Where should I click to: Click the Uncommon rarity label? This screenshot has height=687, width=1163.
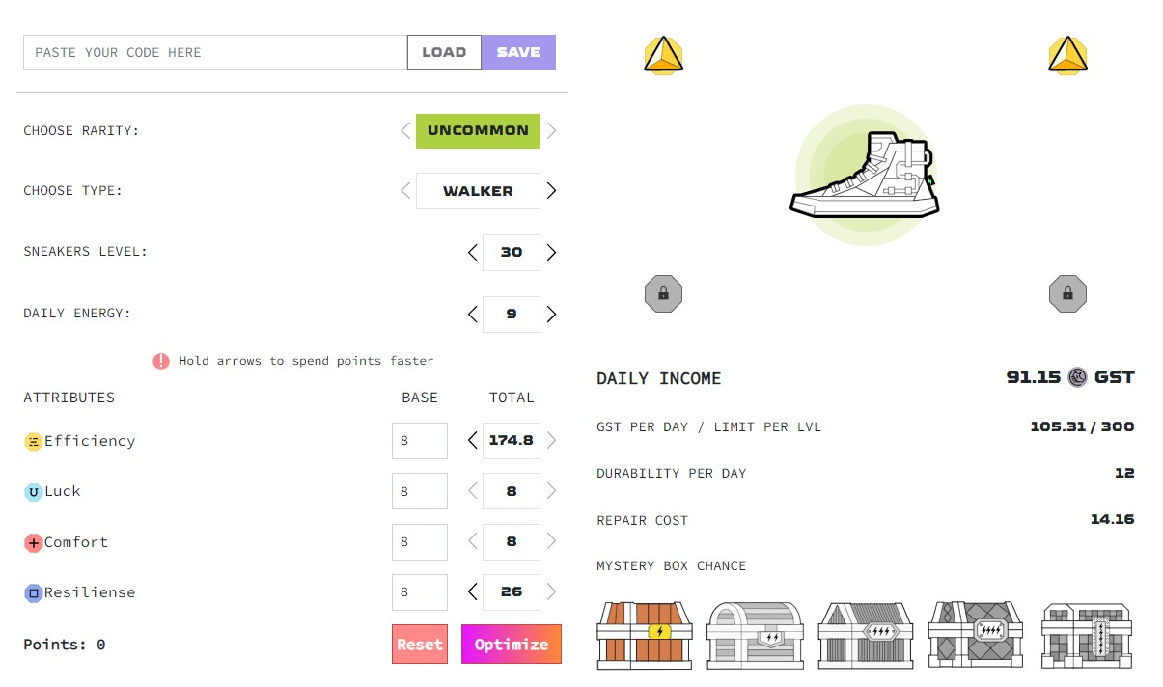478,131
